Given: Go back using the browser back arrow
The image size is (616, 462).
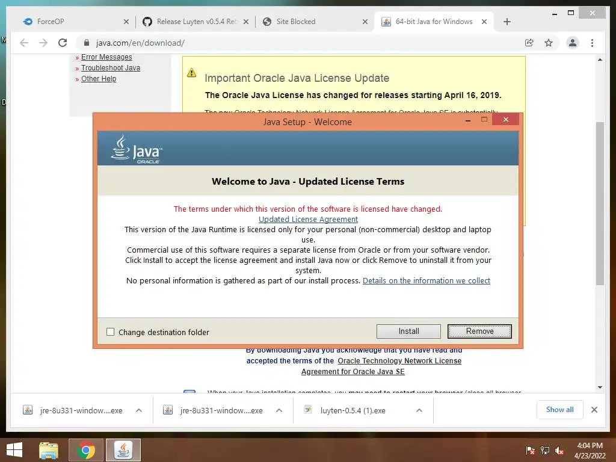Looking at the screenshot, I should (24, 43).
